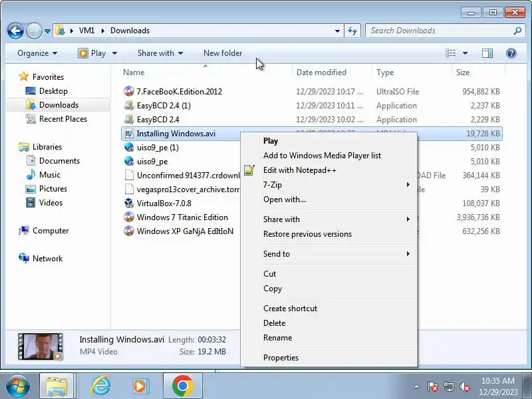Click the Play toolbar button
The image size is (532, 399).
tap(92, 53)
